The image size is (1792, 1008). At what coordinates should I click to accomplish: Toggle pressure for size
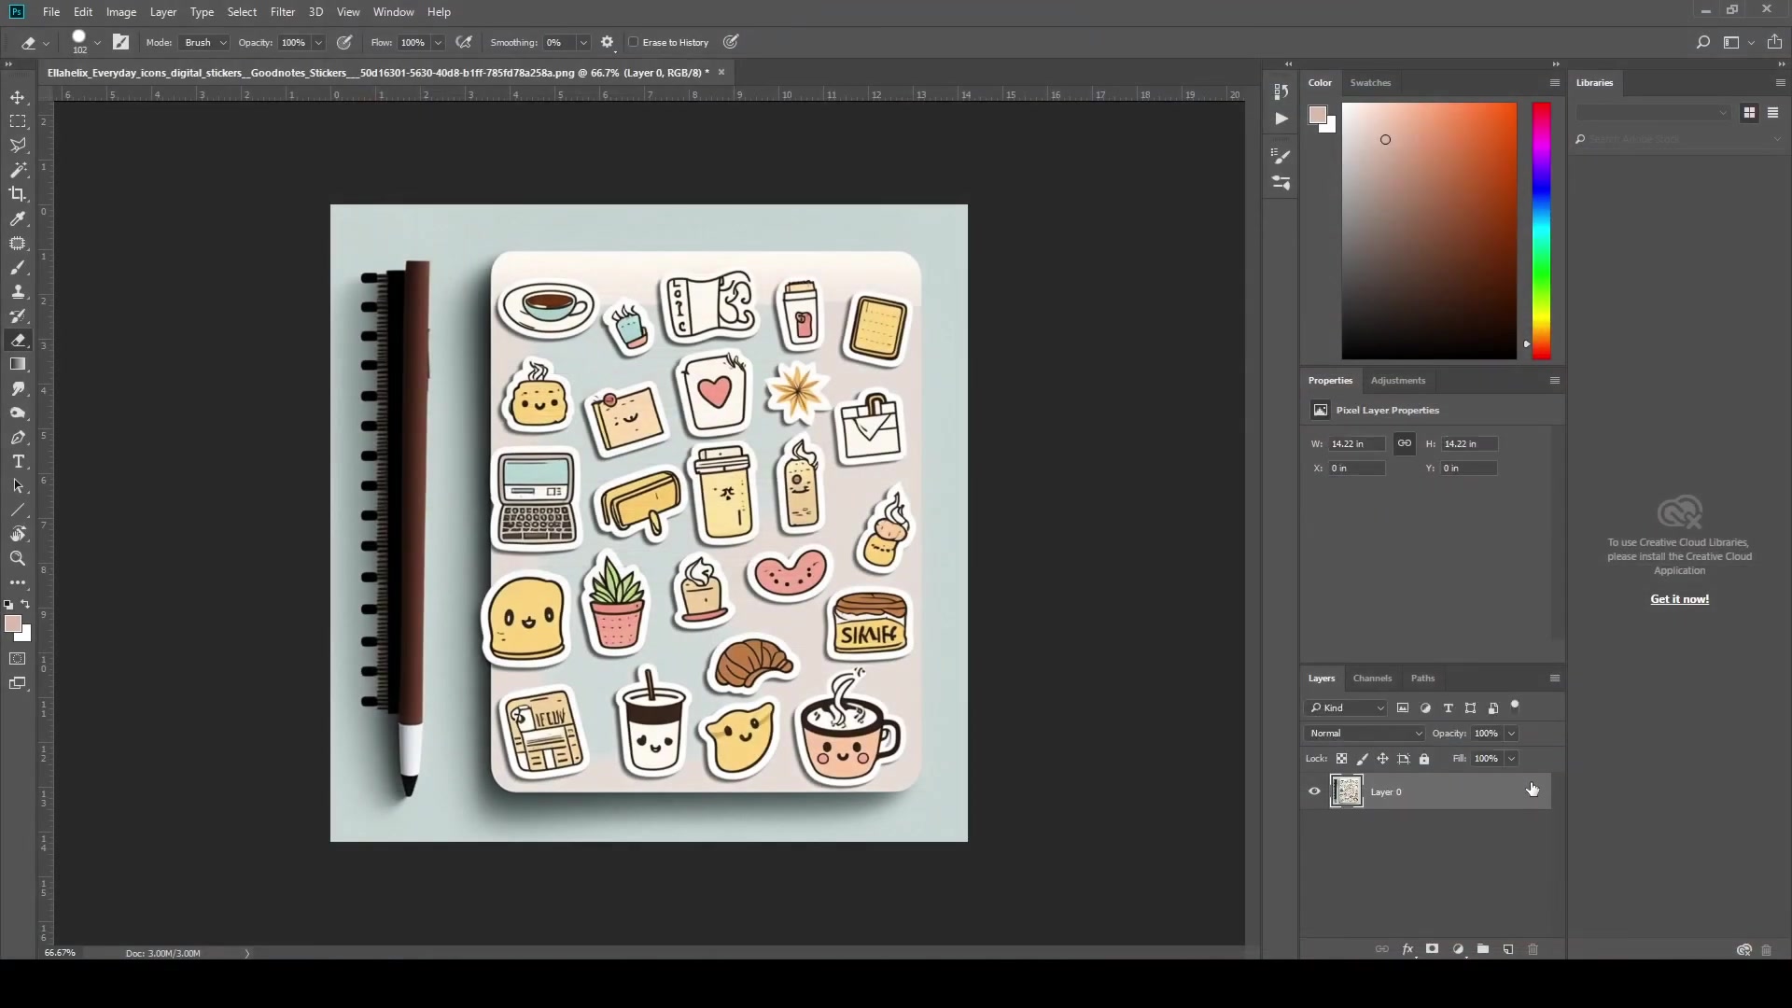[x=731, y=42]
